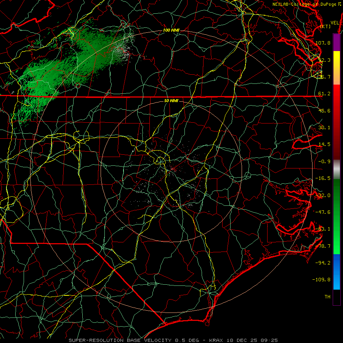Image resolution: width=343 pixels, height=343 pixels.
Task: Click the VEL legend title
Action: point(335,22)
